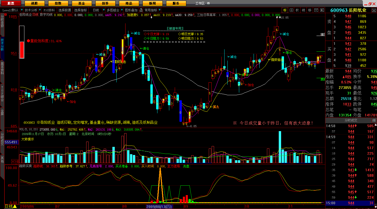Expand the 常用指标 dropdown arrow
The height and width of the screenshot is (209, 377).
[159, 10]
